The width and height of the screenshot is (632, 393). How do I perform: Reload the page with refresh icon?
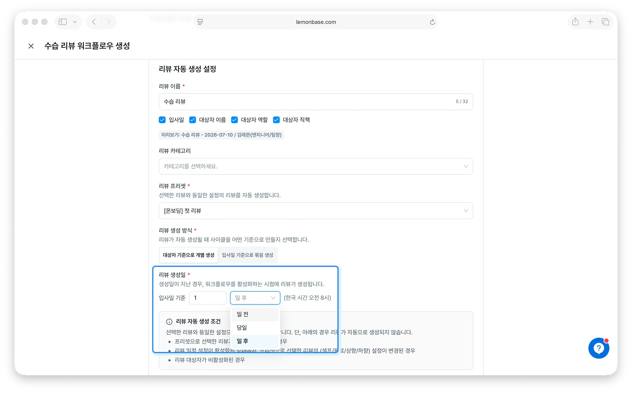point(433,22)
